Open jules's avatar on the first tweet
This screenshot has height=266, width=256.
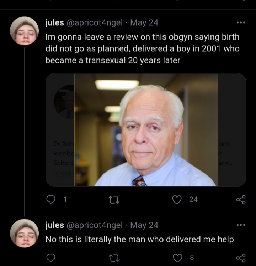coord(25,31)
